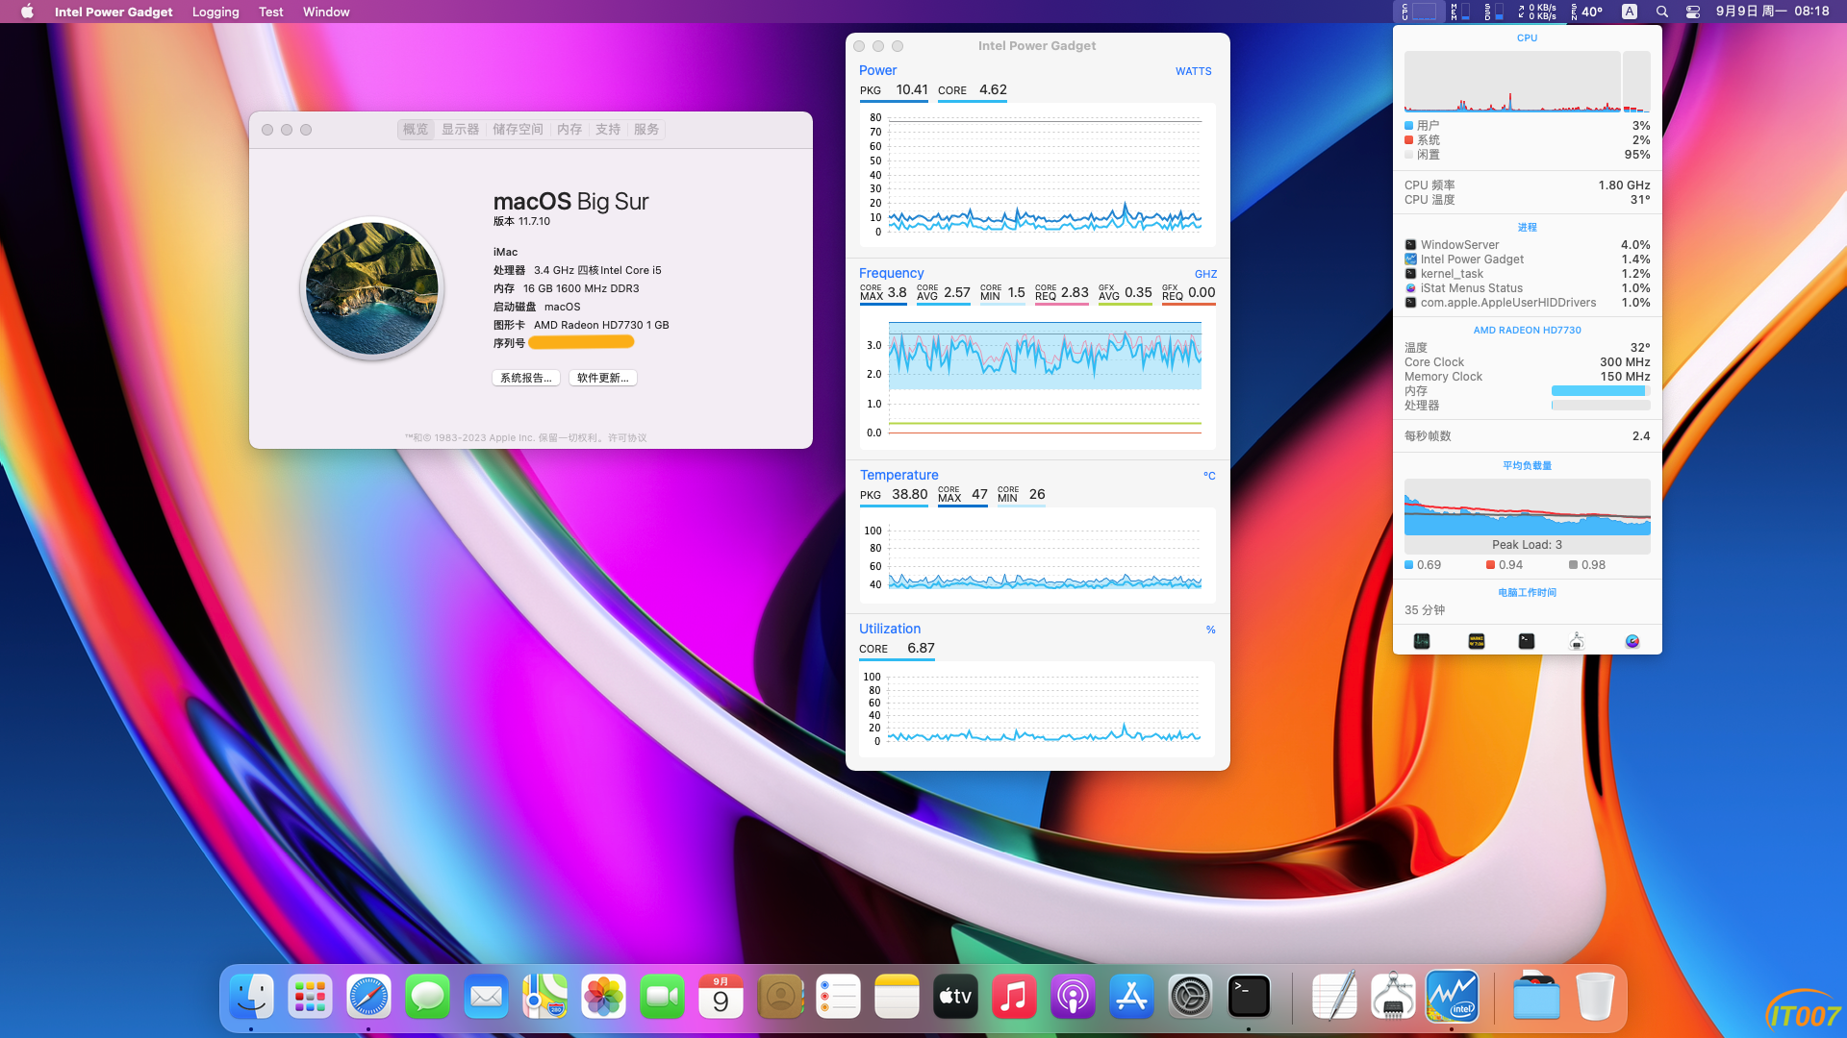Open Spotlight search in menu bar
This screenshot has height=1038, width=1847.
coord(1662,12)
